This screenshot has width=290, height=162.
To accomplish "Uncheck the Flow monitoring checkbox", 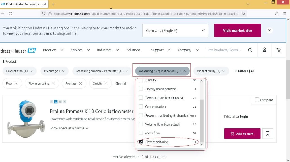I will click(141, 142).
